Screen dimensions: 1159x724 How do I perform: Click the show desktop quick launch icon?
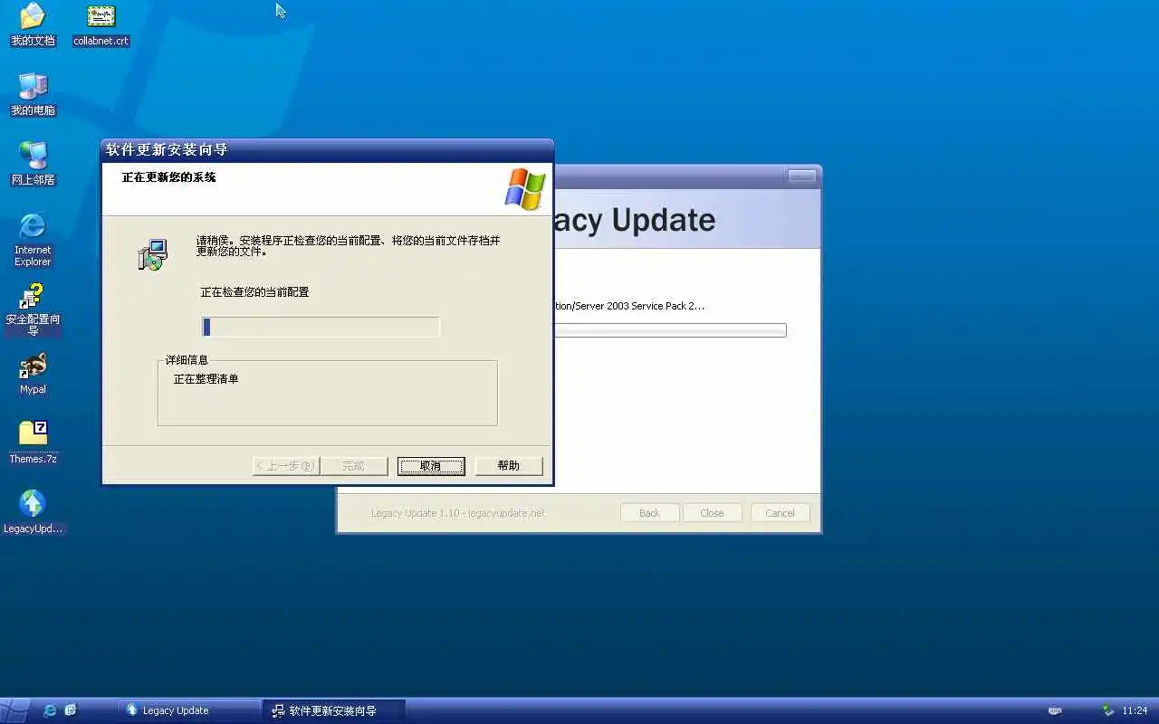(71, 710)
